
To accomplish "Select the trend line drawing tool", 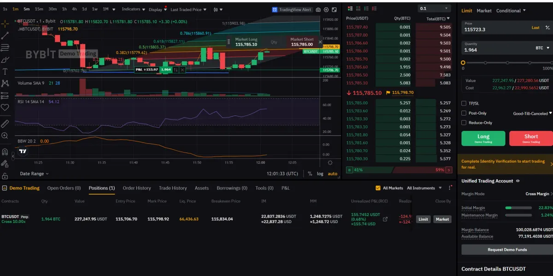I will coord(5,35).
